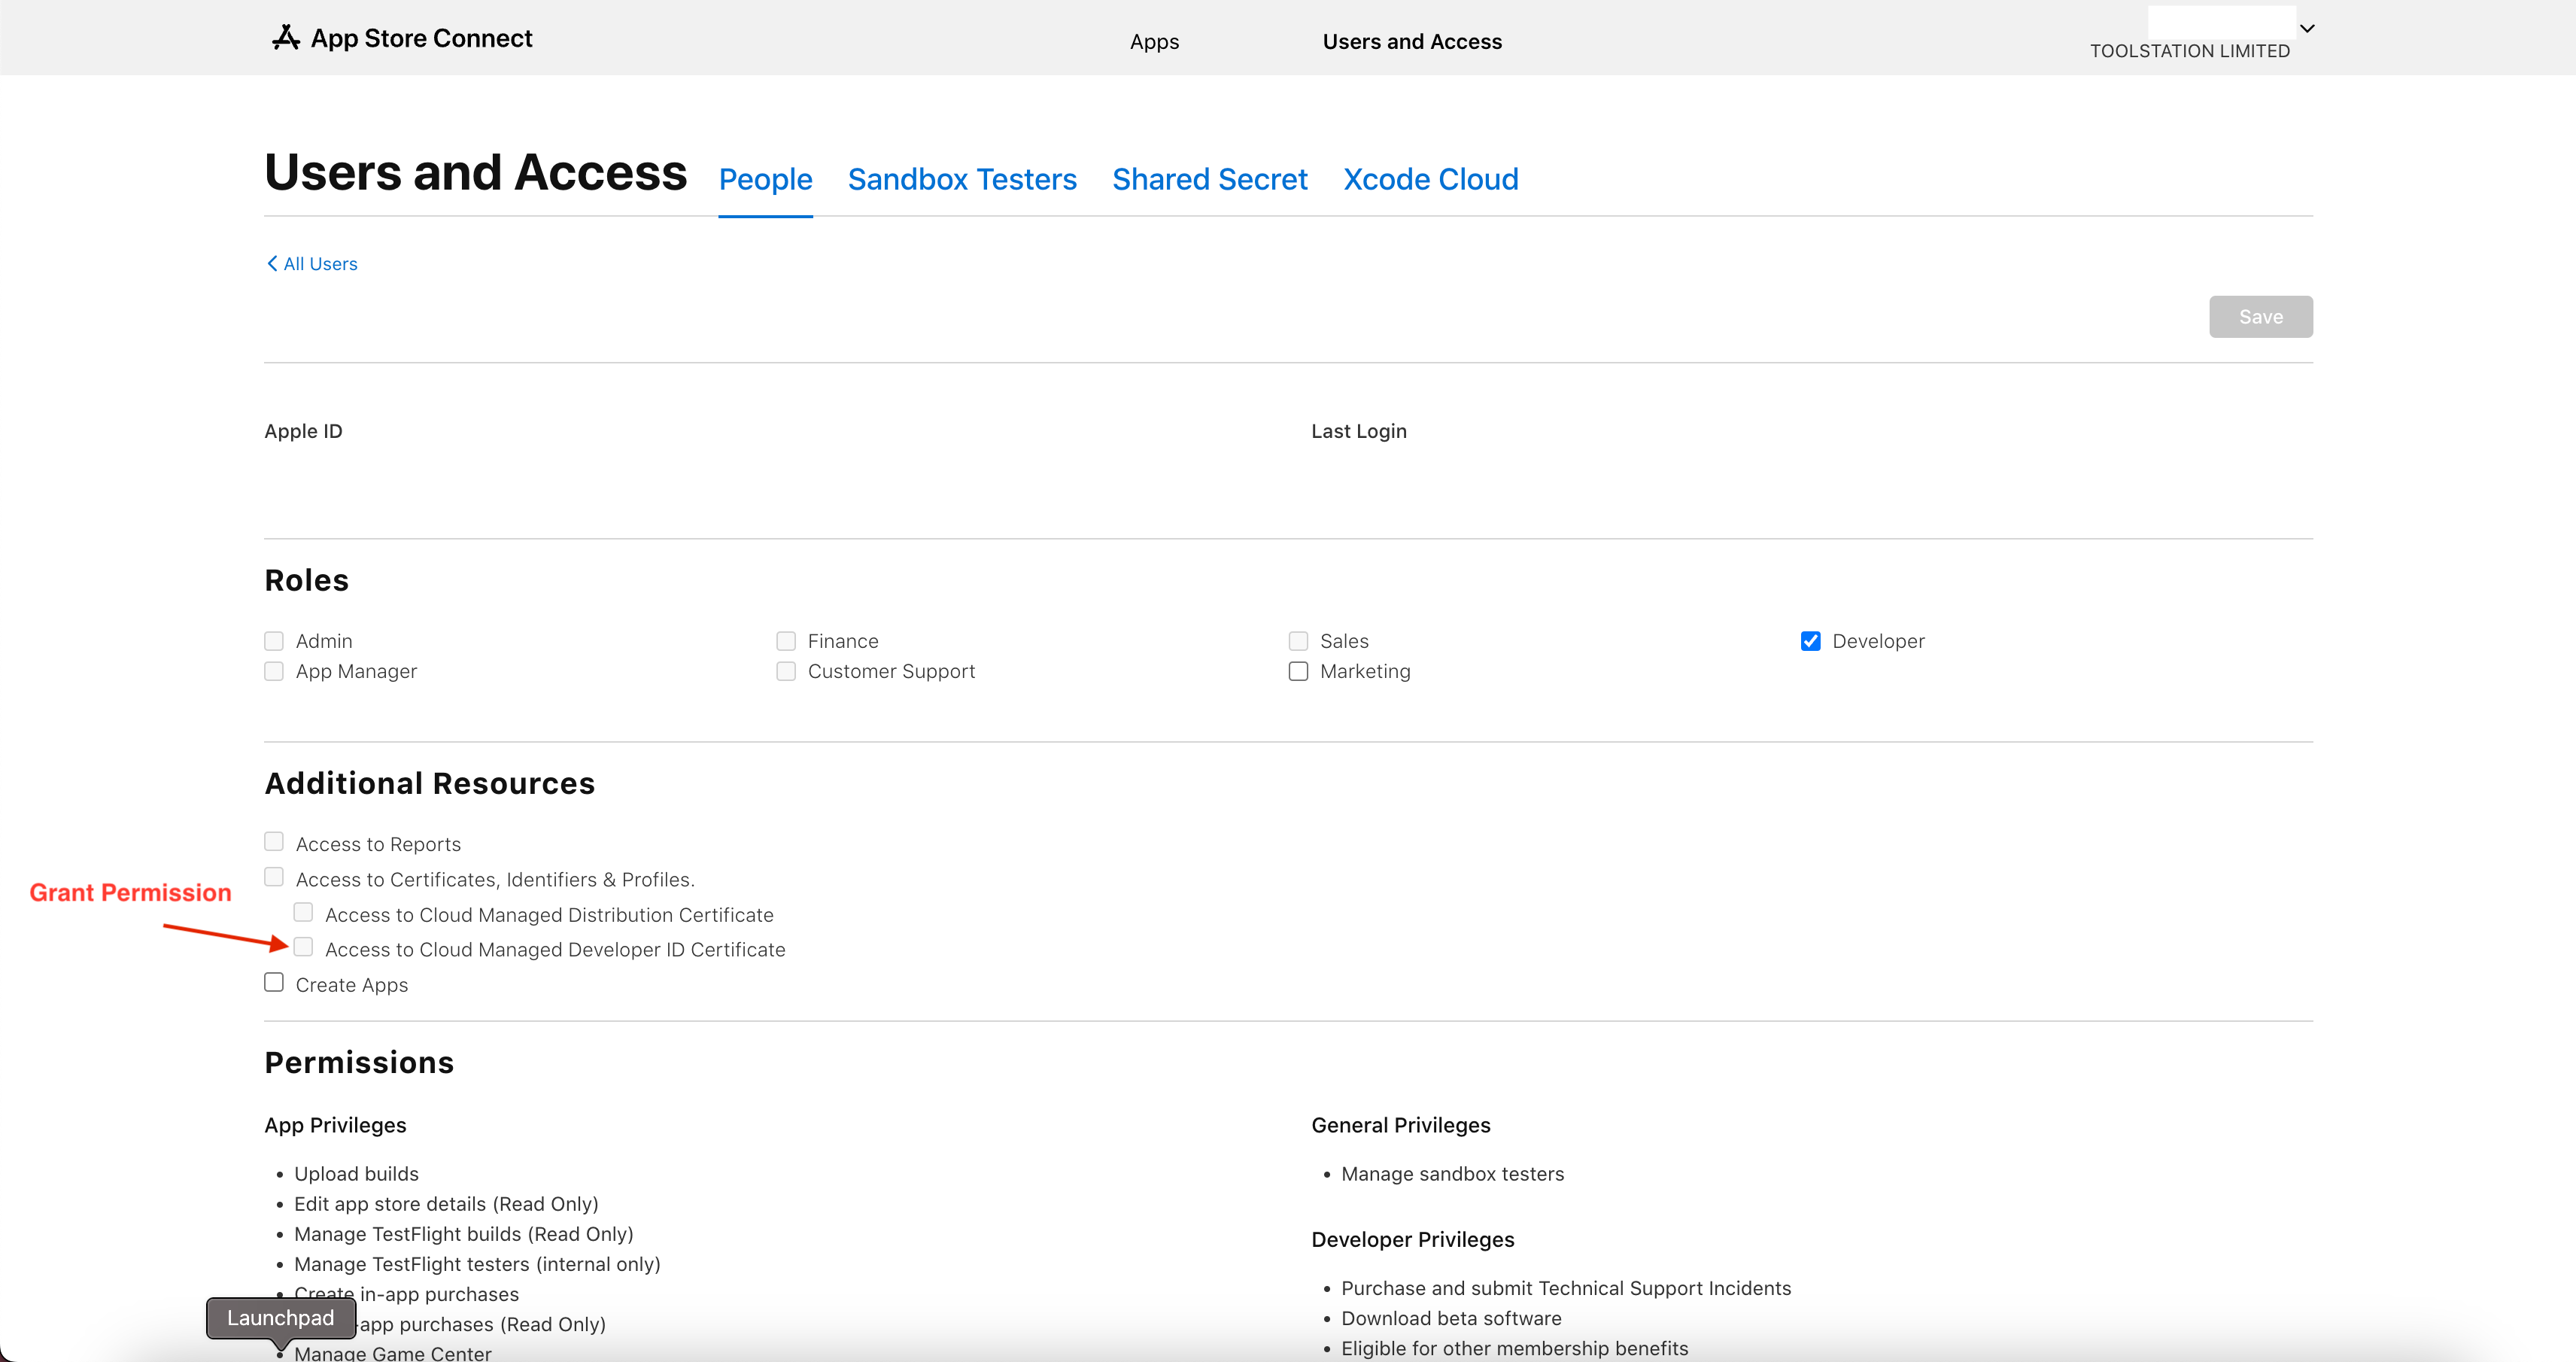
Task: Tick the Admin role checkbox
Action: (x=274, y=641)
